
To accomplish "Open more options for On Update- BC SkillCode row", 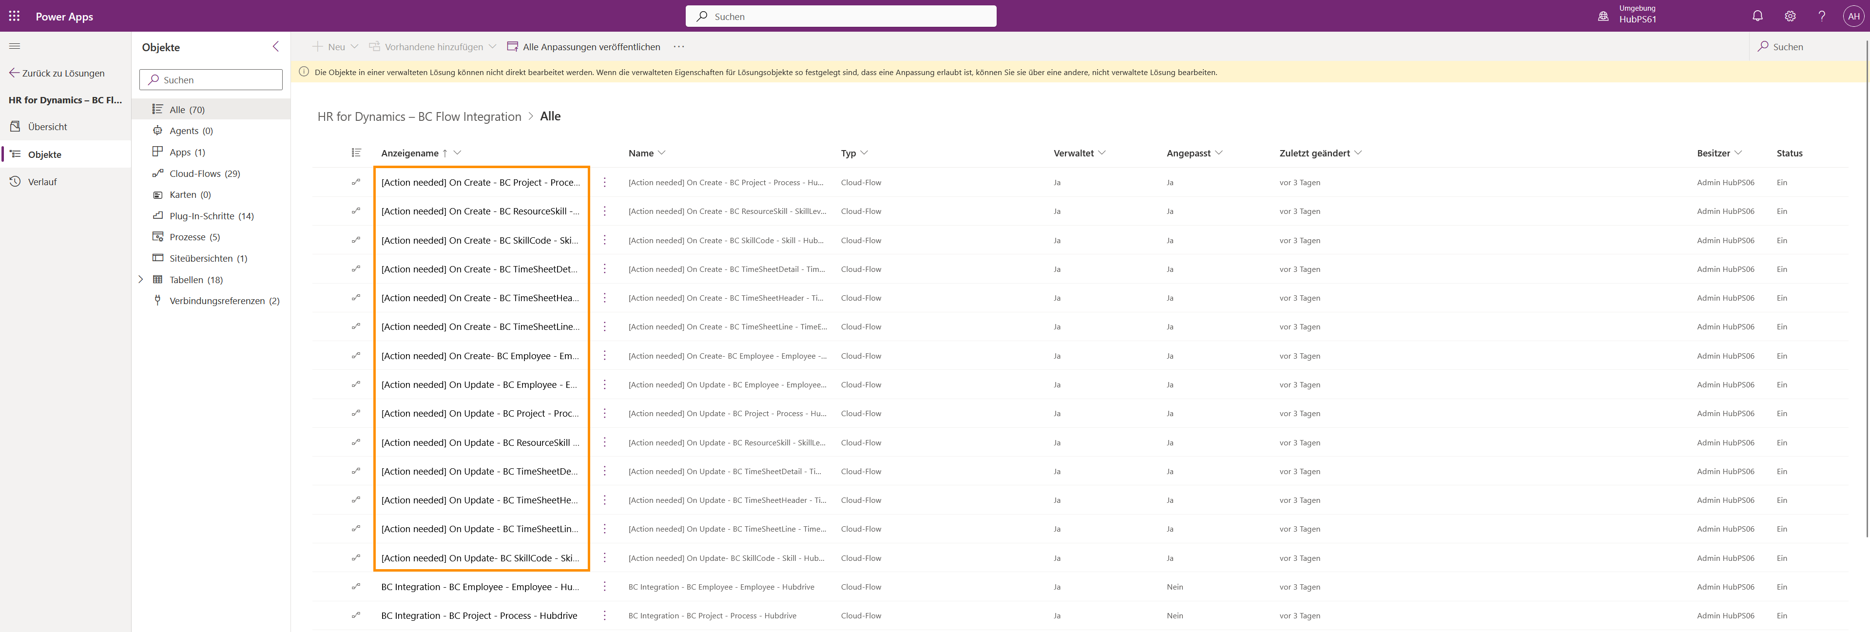I will click(x=605, y=558).
